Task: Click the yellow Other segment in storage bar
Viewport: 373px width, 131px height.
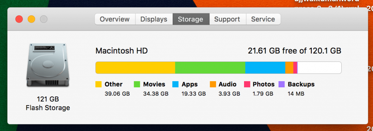Action: point(136,68)
